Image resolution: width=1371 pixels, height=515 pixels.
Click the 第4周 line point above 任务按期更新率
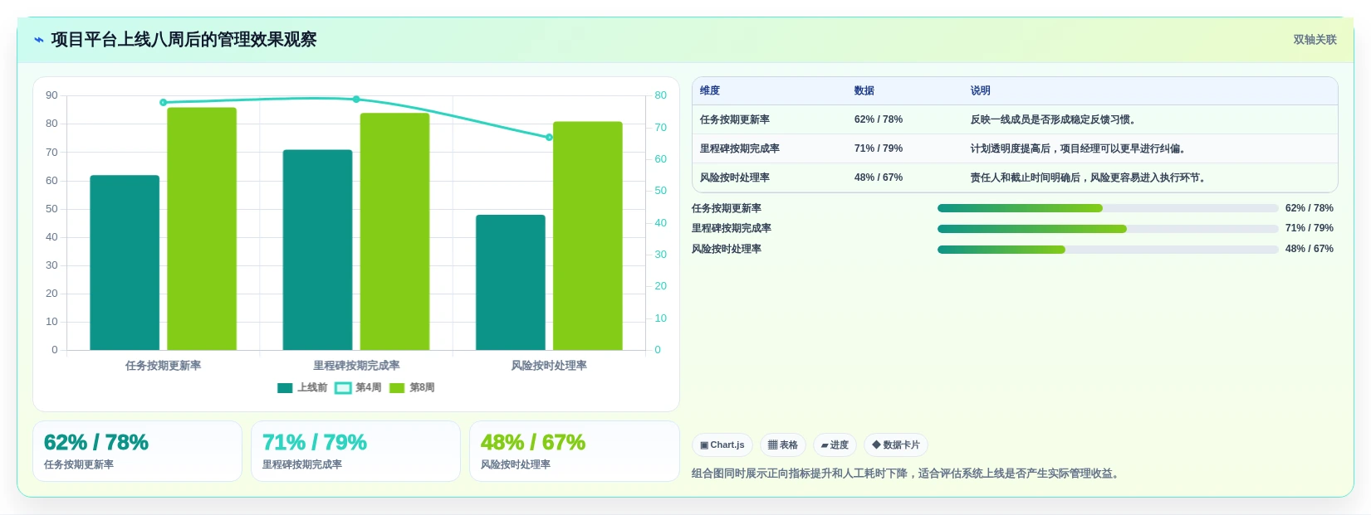(163, 103)
